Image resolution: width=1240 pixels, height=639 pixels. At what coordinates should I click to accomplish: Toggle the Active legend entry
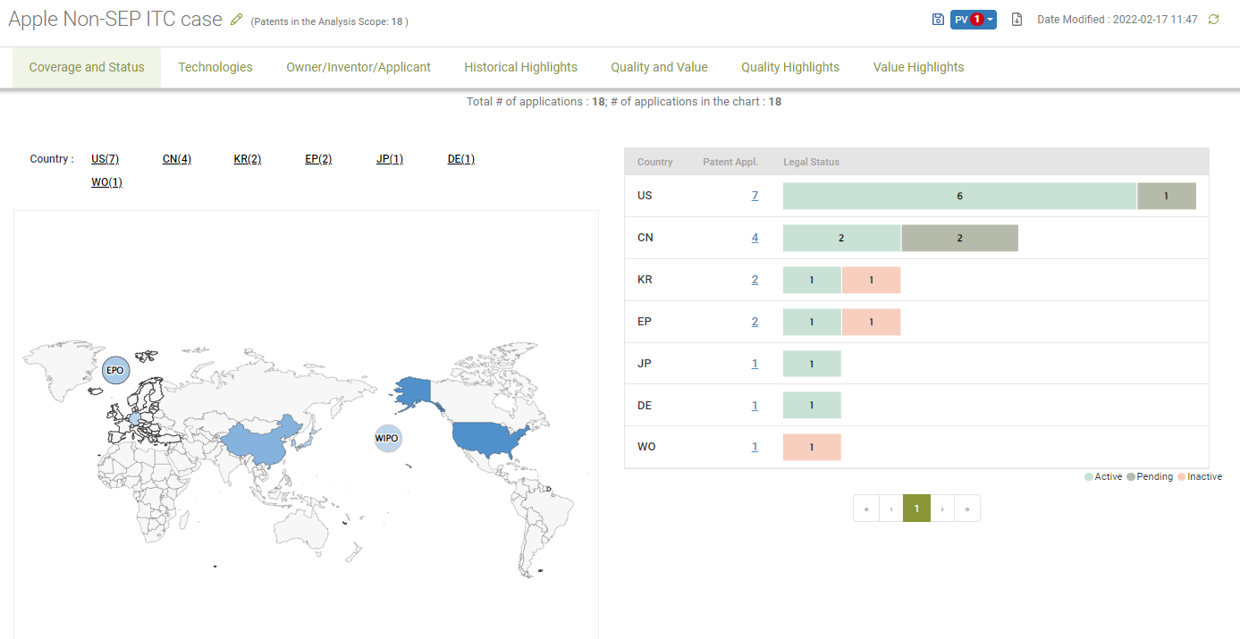[x=1103, y=477]
